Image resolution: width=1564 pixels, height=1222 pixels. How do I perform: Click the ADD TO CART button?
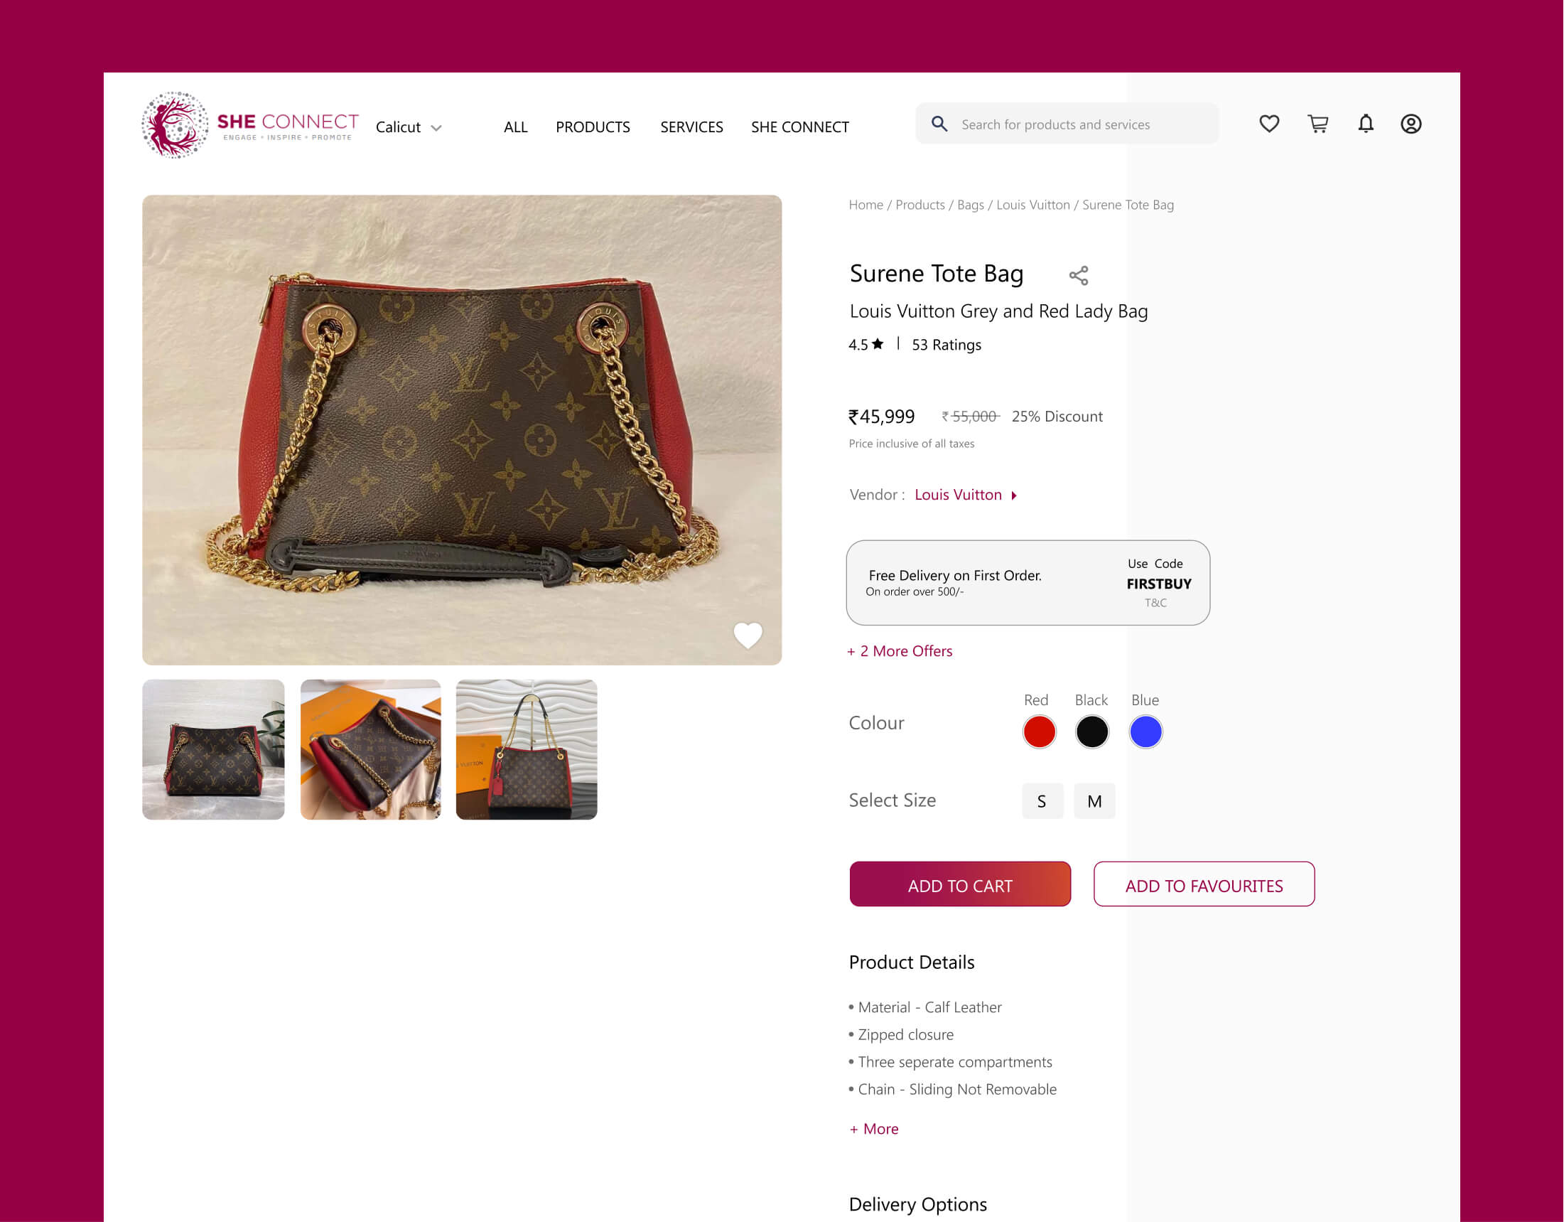(959, 884)
